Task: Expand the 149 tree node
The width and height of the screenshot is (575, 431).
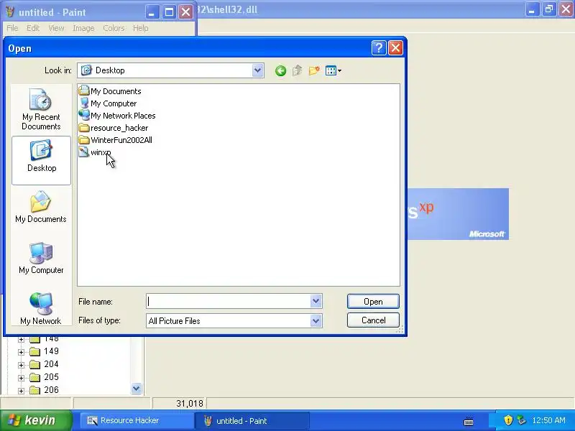Action: click(x=21, y=352)
